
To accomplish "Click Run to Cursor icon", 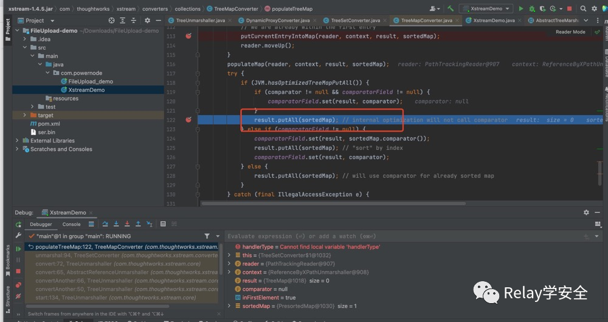I will click(150, 224).
